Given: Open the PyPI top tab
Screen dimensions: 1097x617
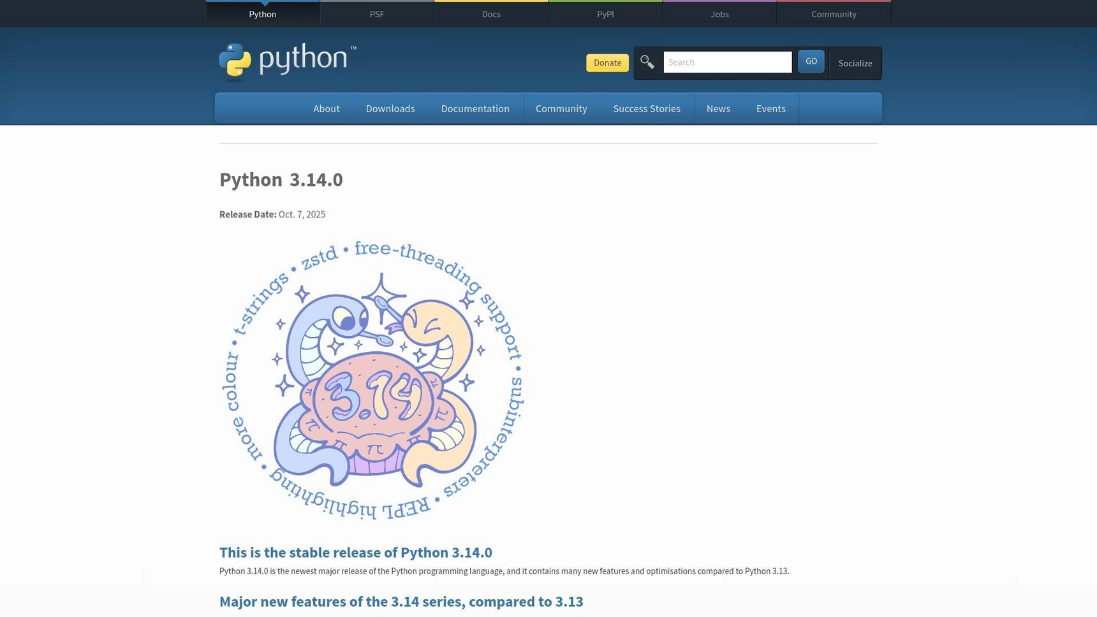Looking at the screenshot, I should tap(605, 14).
